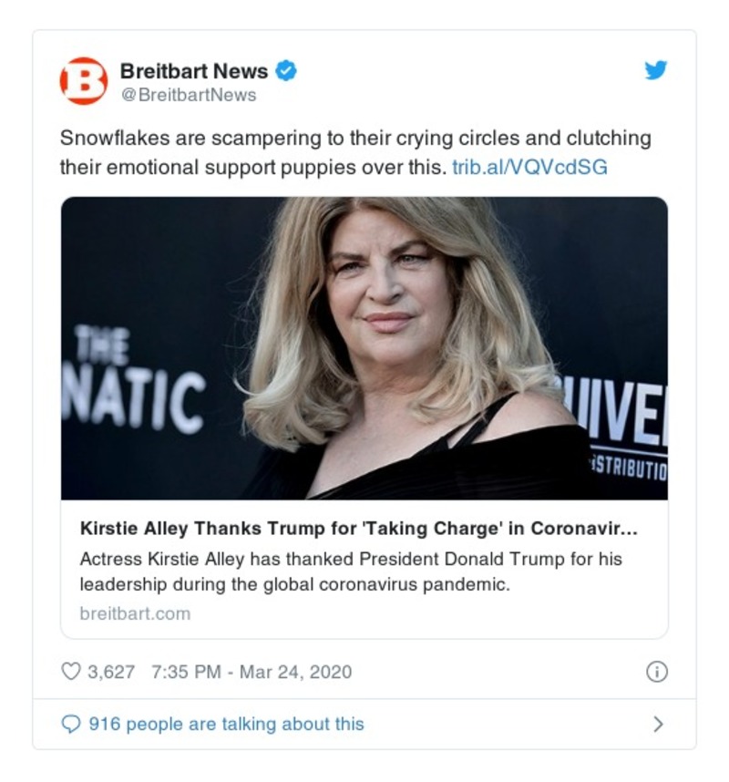
Task: Open the tweet info circle icon
Action: (656, 672)
